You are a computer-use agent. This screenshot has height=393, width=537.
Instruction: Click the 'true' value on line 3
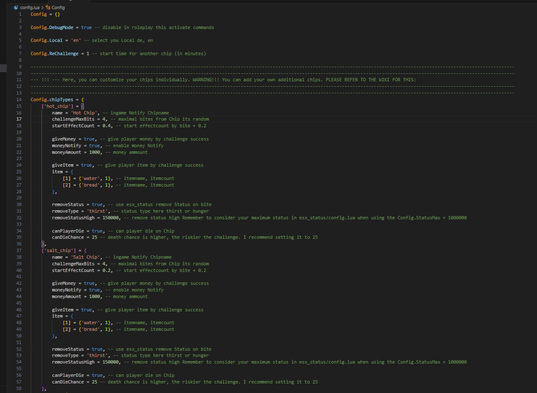point(87,27)
